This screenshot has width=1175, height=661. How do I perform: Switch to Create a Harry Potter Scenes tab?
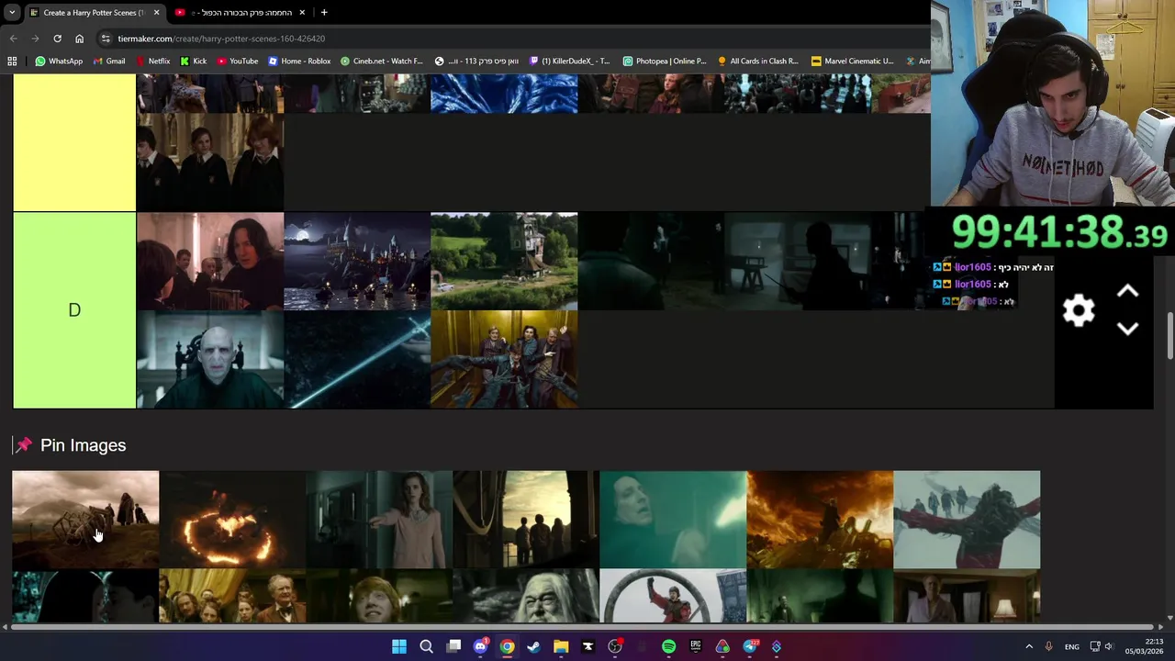tap(93, 13)
